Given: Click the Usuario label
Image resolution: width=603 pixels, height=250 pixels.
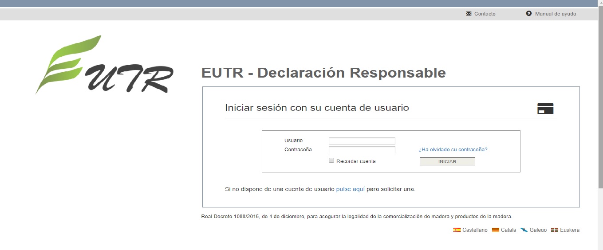Looking at the screenshot, I should click(x=293, y=141).
